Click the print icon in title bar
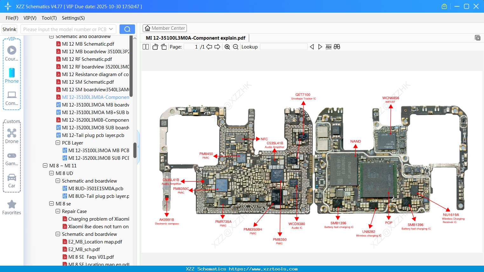The height and width of the screenshot is (272, 484). [444, 6]
